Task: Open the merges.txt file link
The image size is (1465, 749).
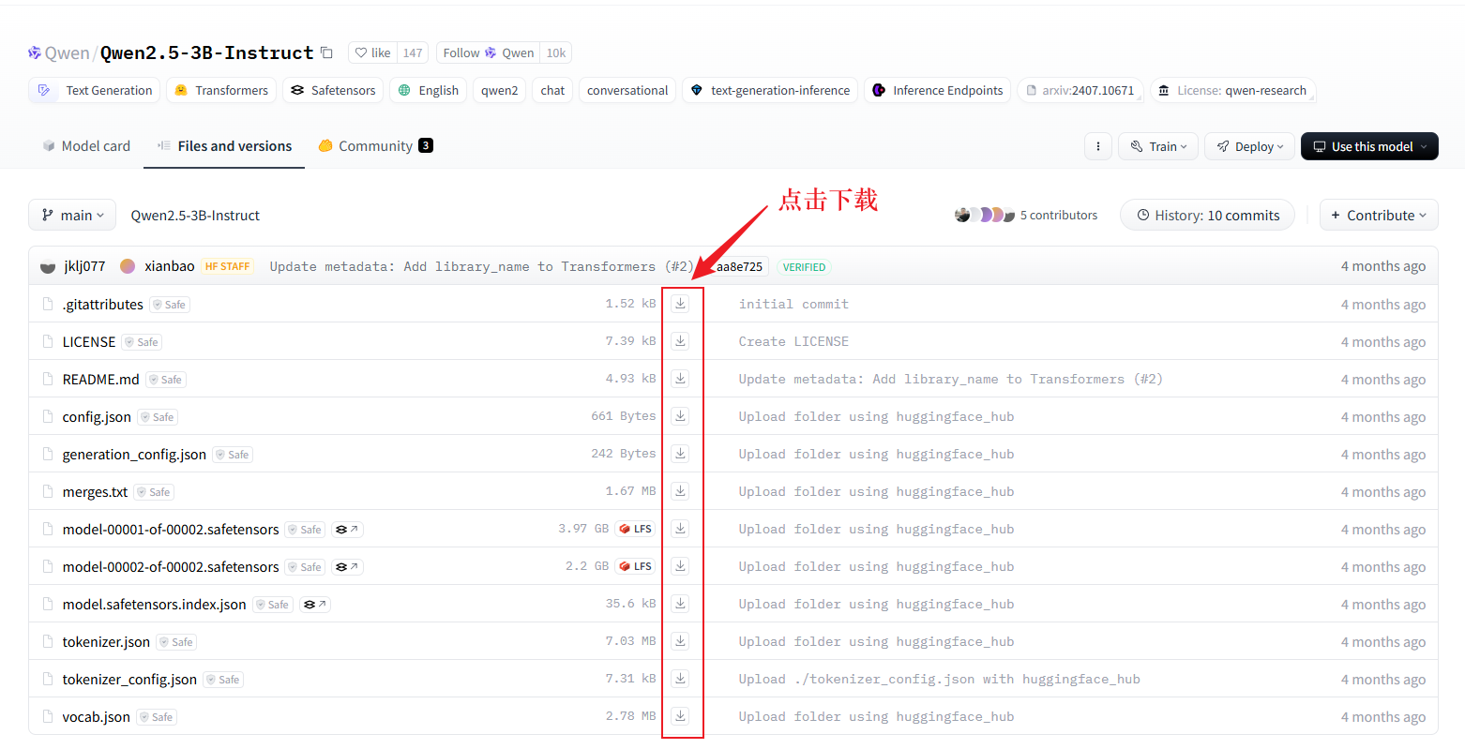Action: pyautogui.click(x=95, y=492)
